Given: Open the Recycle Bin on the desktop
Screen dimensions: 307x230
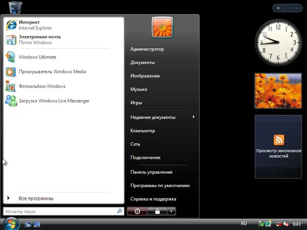Looking at the screenshot, I should (15, 7).
